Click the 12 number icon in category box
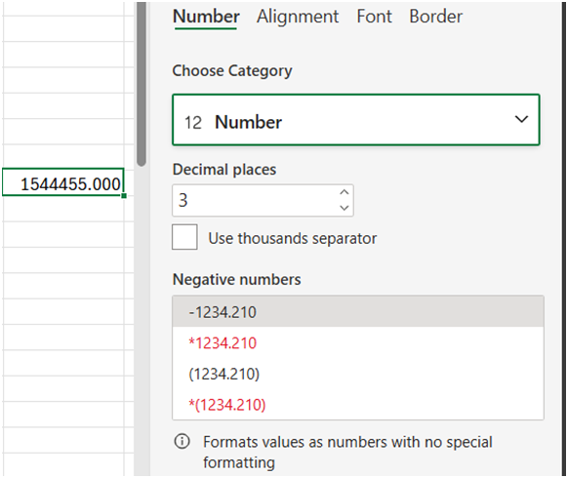Viewport: 568px width, 478px height. (x=192, y=122)
